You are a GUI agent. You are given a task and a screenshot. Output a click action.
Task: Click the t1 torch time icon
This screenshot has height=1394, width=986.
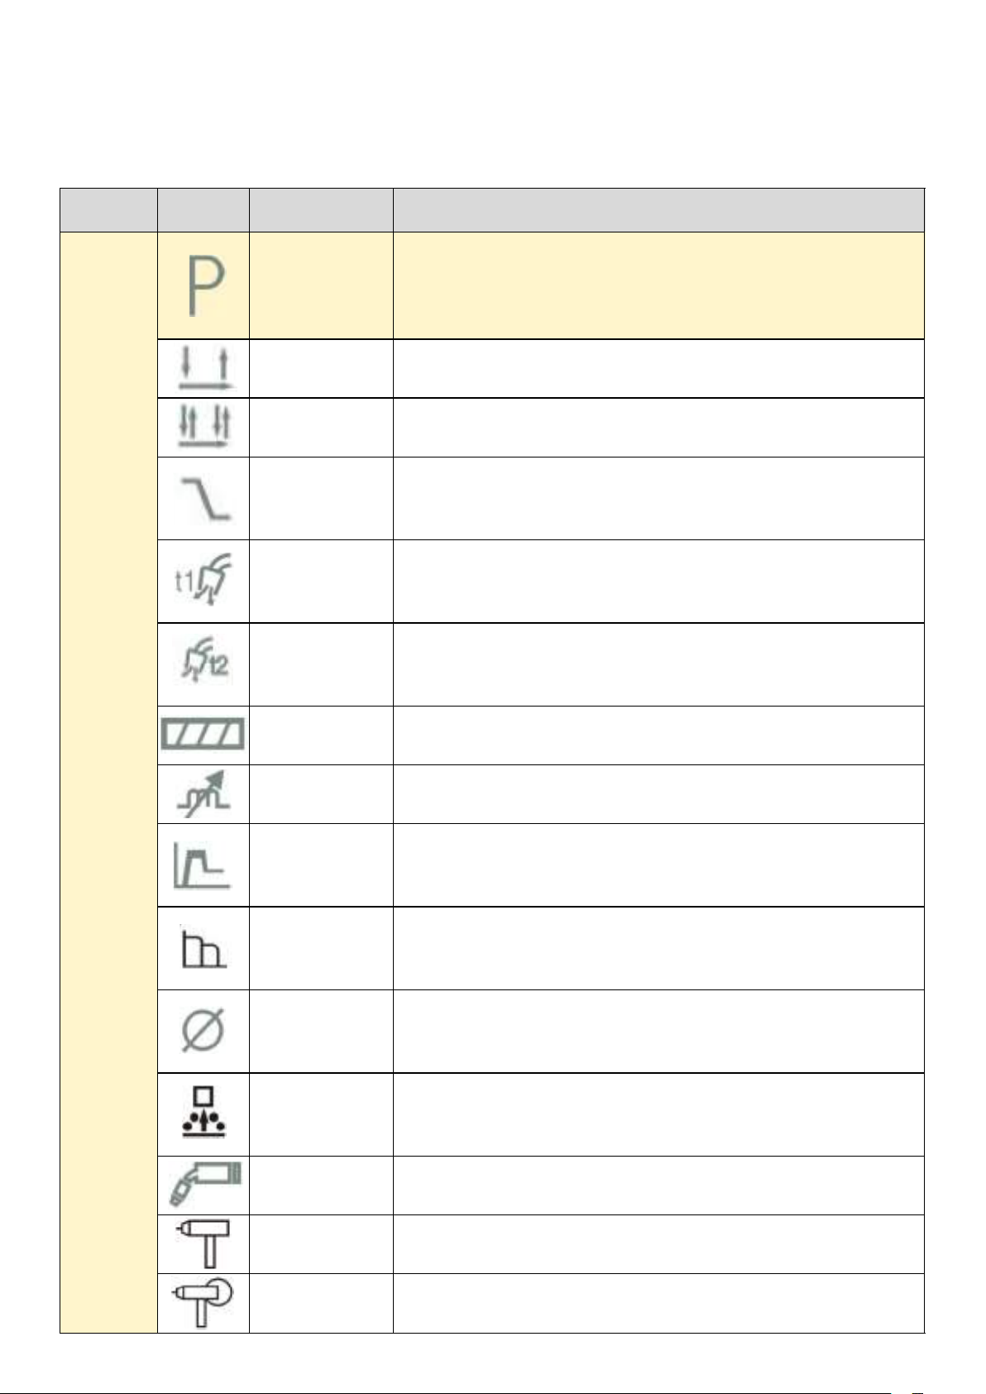(203, 581)
